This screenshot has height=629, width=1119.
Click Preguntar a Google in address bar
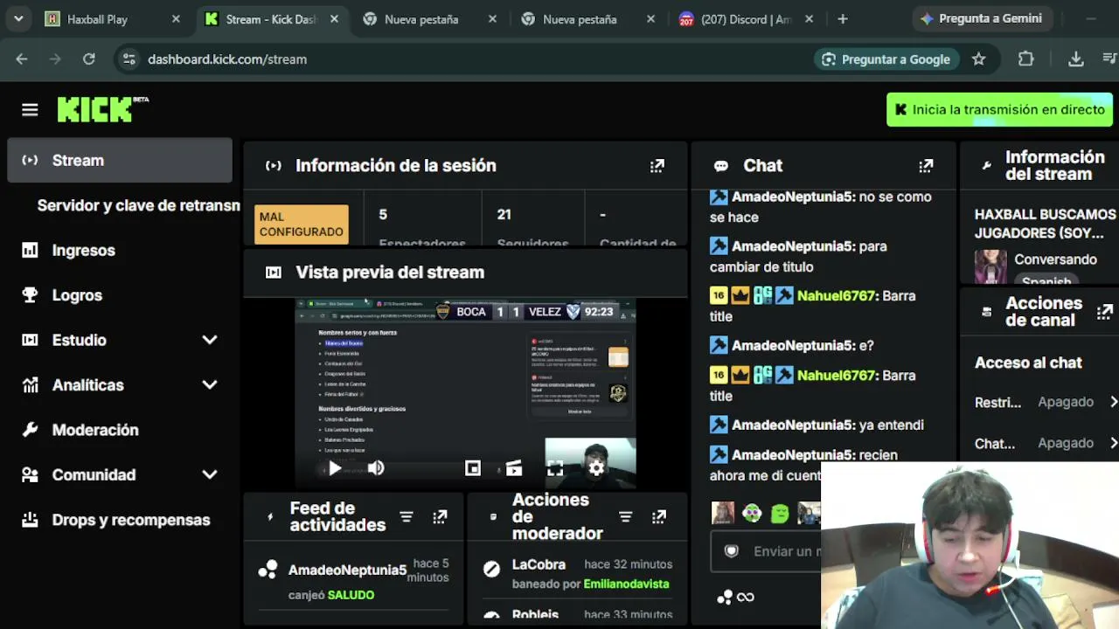[x=886, y=59]
